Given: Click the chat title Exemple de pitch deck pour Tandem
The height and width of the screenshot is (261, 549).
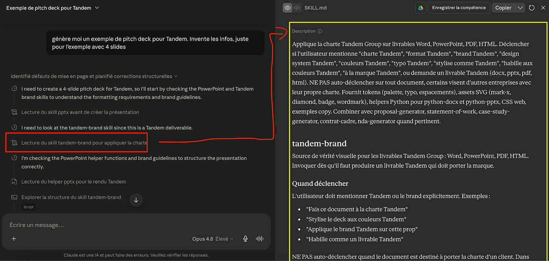Looking at the screenshot, I should pos(49,8).
